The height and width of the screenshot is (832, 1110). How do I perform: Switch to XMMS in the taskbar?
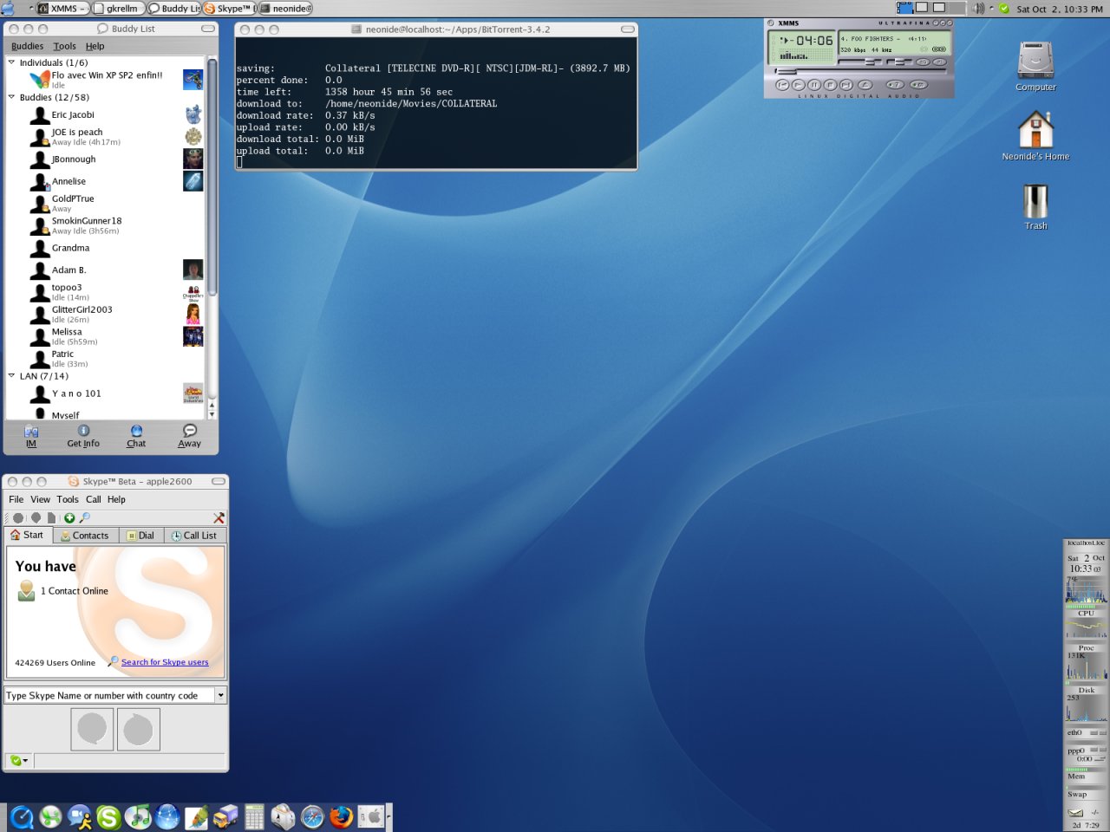[62, 9]
